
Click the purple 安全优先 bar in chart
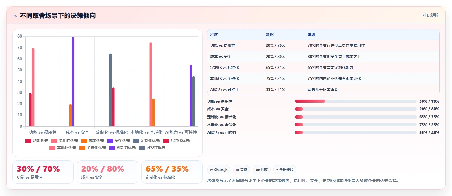[x=73, y=82]
